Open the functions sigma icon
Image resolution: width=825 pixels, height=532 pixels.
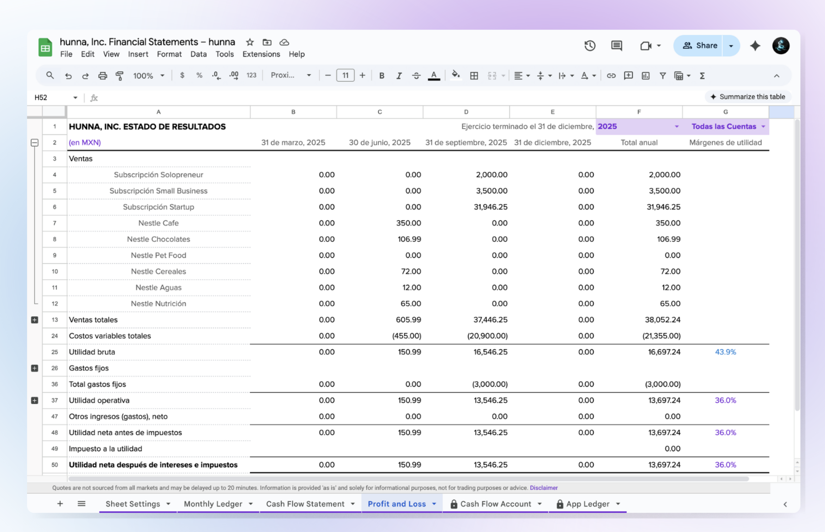coord(702,75)
